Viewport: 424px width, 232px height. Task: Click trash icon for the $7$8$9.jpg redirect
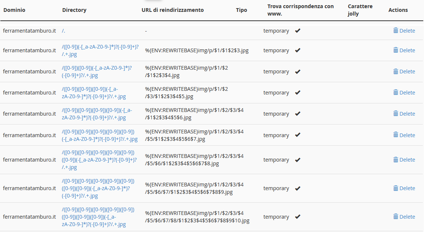point(395,188)
